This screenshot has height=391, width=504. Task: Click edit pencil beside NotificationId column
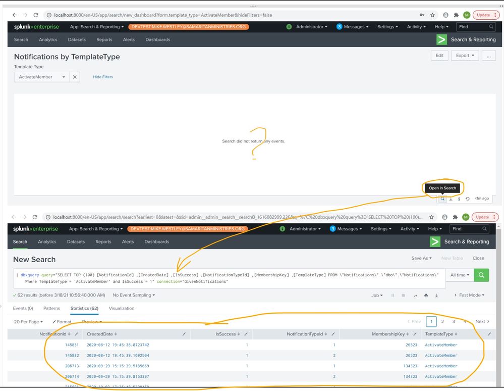76,334
